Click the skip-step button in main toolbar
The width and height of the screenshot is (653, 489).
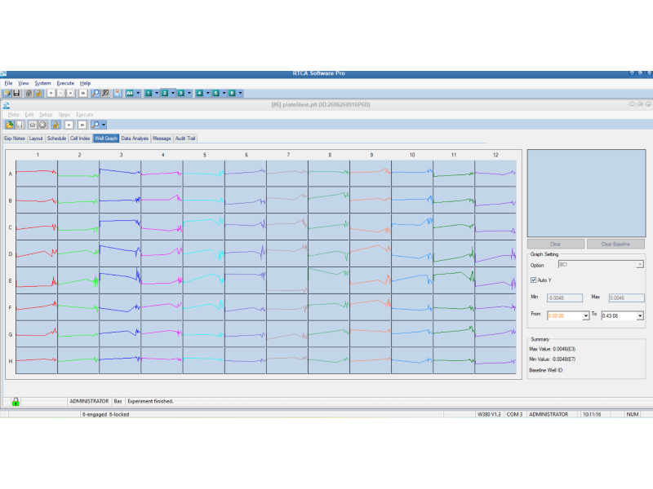pos(83,93)
